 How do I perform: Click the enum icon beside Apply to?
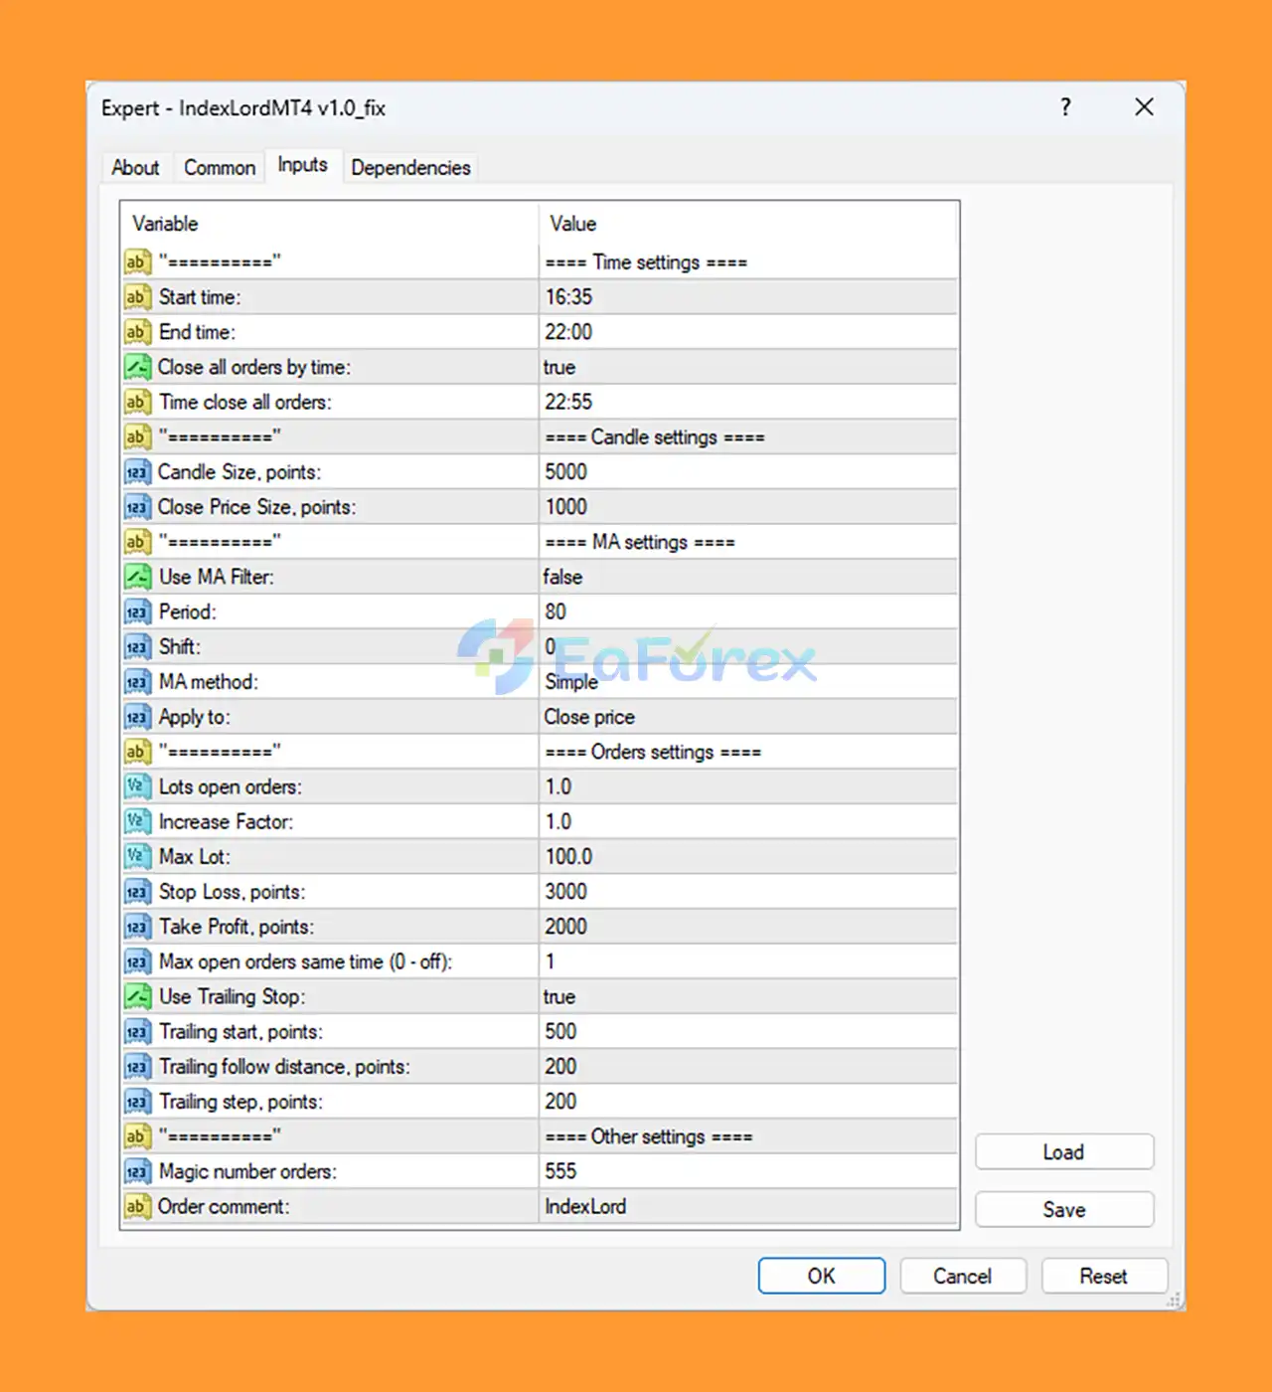137,717
